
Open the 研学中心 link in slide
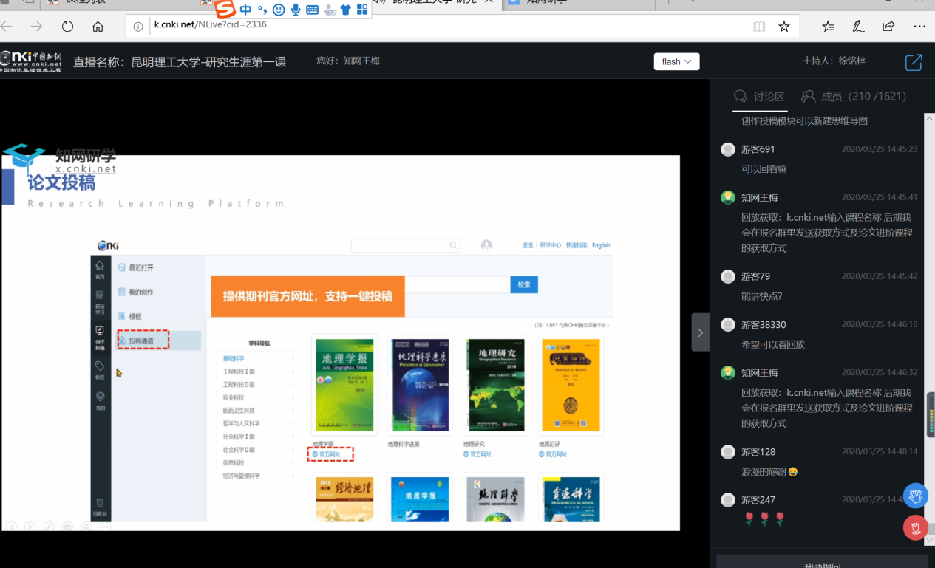[551, 245]
